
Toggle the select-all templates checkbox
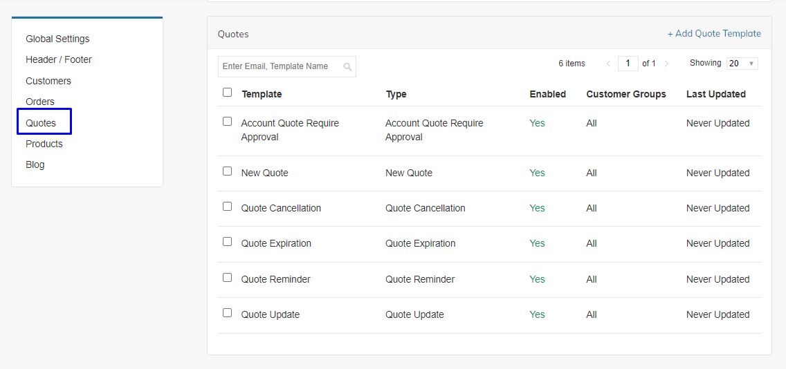(x=227, y=93)
